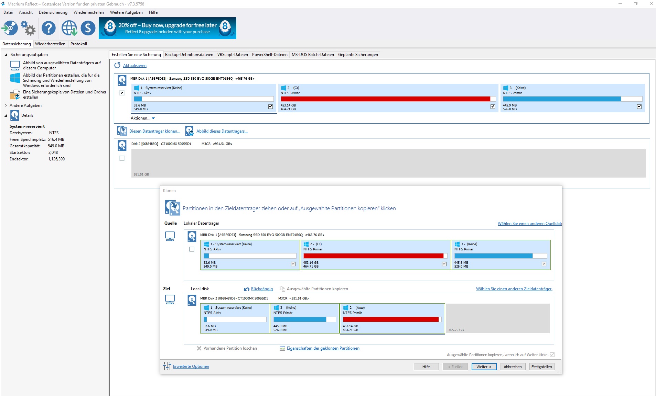Click the Weiter > button

coord(484,367)
